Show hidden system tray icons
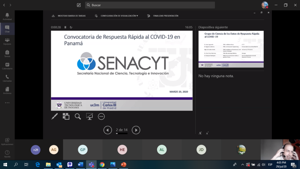Image resolution: width=300 pixels, height=169 pixels. (x=242, y=165)
